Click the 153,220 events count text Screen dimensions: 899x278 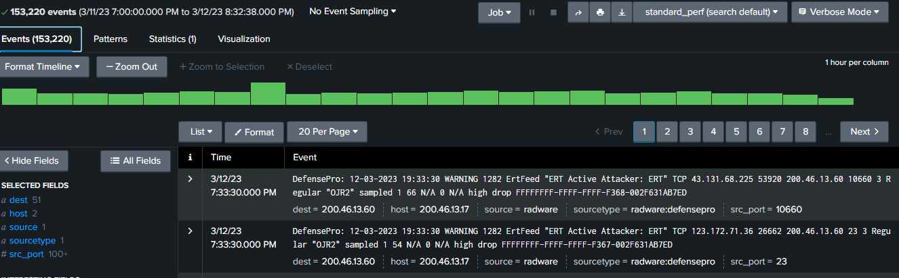(43, 12)
